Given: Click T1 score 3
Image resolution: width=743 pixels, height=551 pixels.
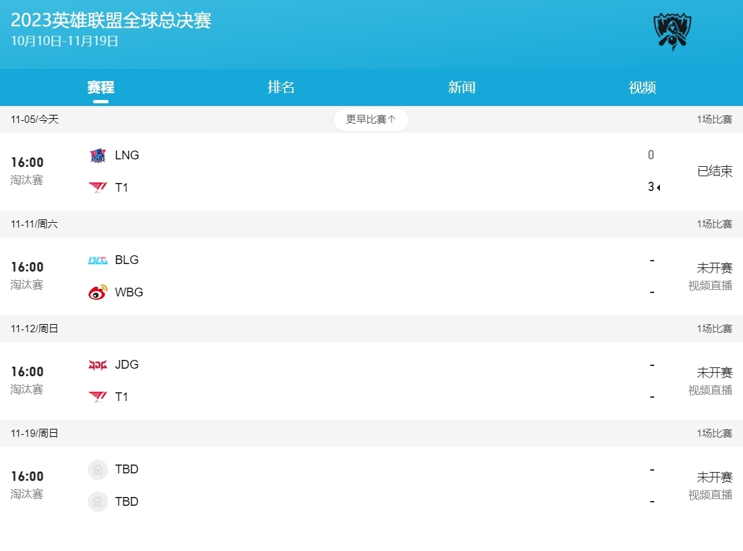Looking at the screenshot, I should click(651, 187).
